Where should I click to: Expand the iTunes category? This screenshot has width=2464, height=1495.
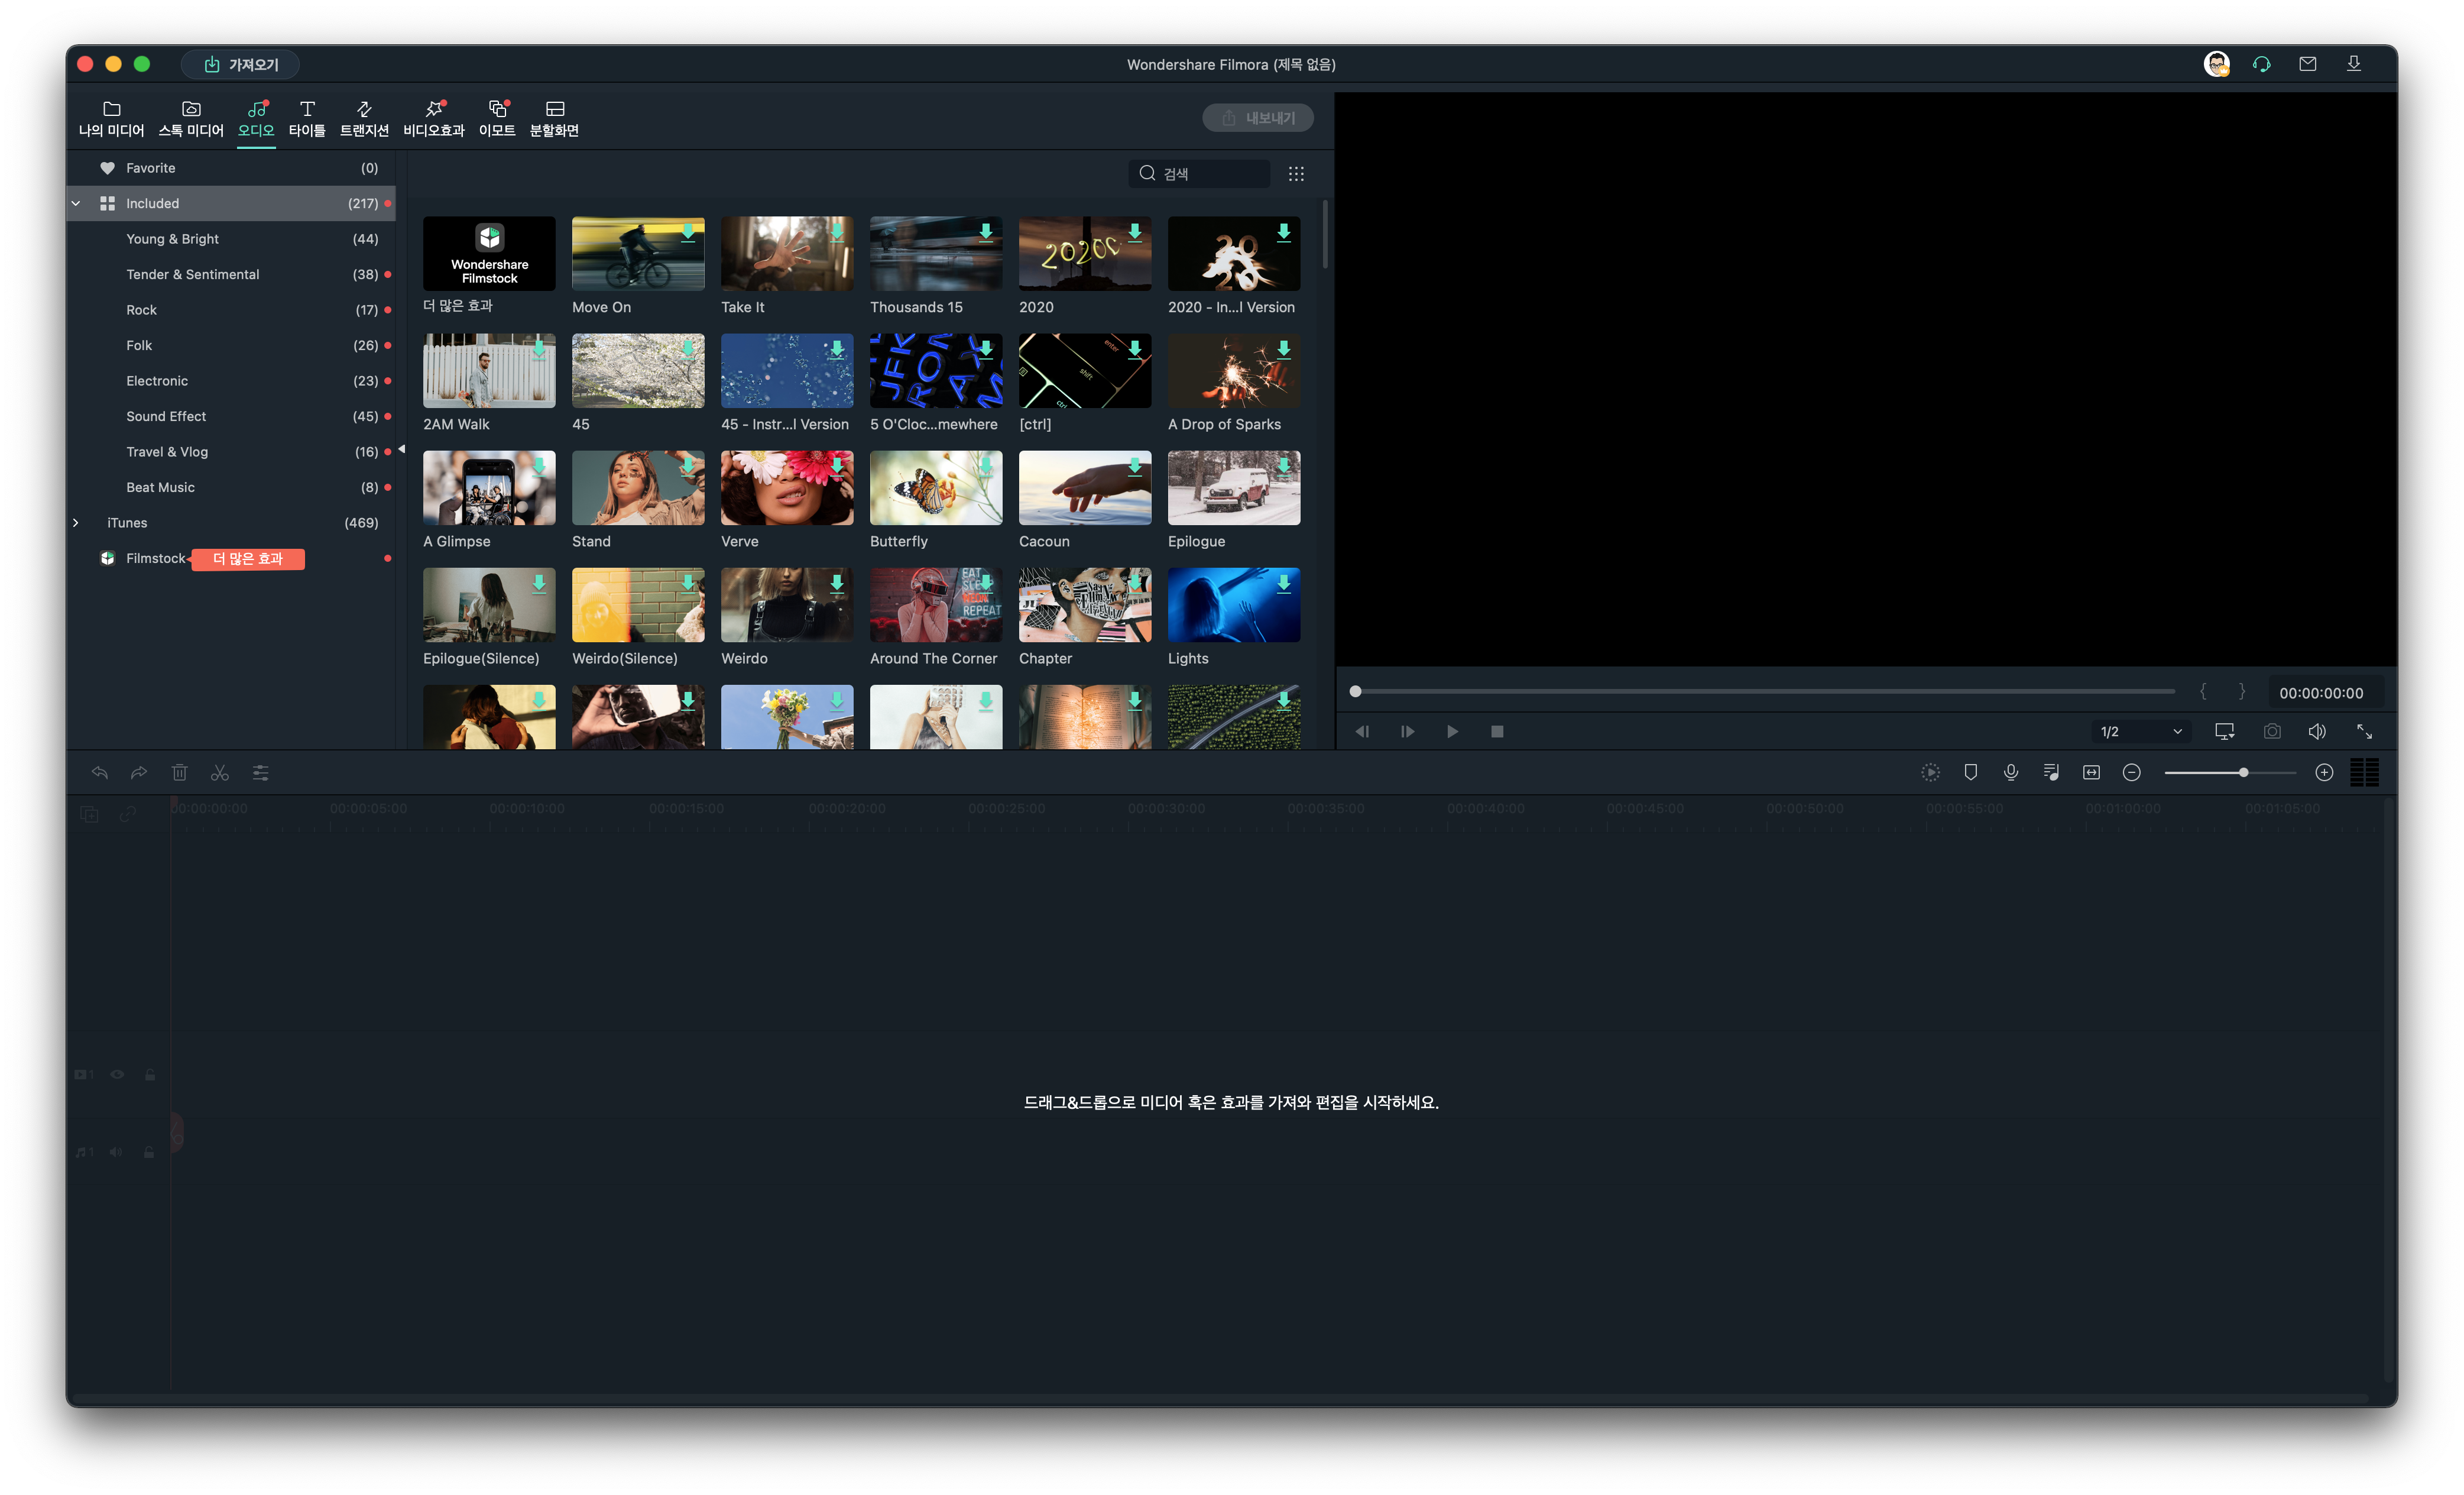[x=76, y=522]
